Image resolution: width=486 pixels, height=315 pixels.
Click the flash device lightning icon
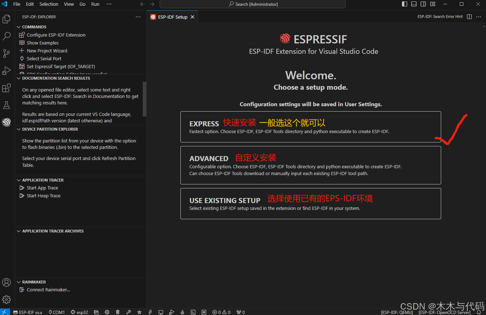point(150,312)
